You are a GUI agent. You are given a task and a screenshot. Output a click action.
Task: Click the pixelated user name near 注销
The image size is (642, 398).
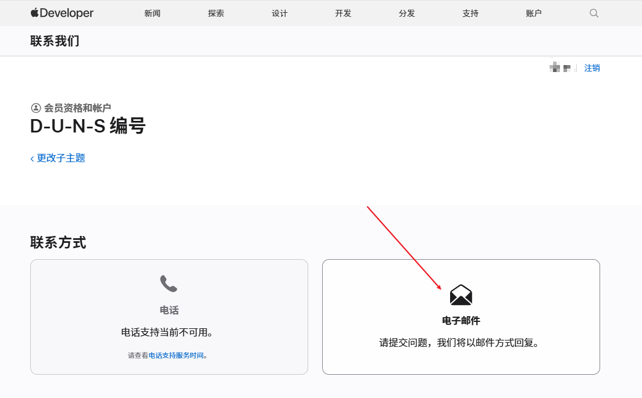[x=560, y=68]
